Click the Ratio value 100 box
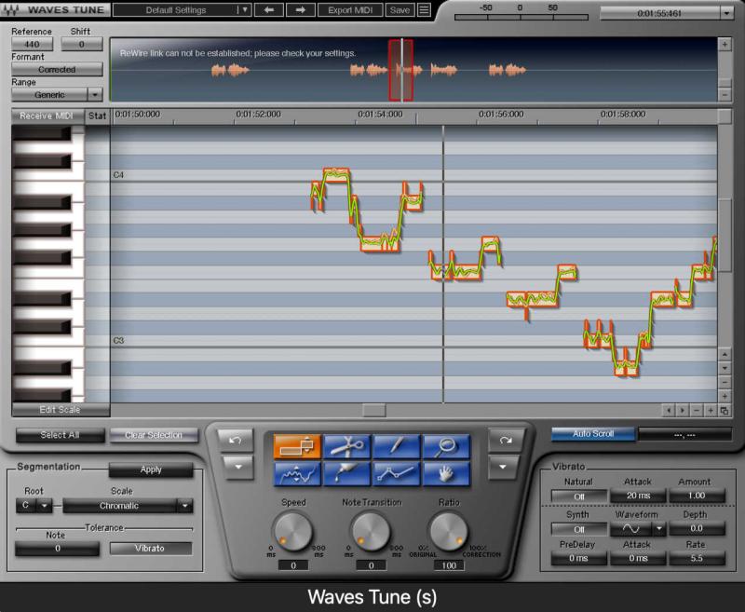 pos(449,565)
